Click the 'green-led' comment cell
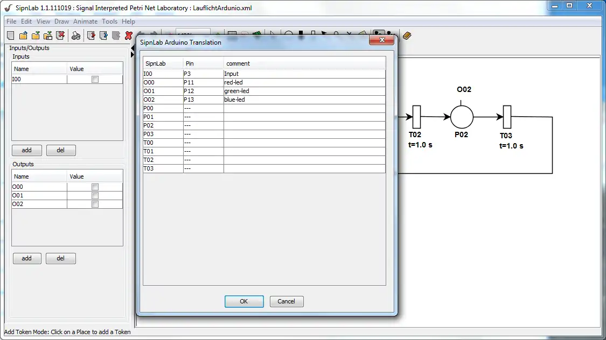This screenshot has width=606, height=340. click(x=304, y=91)
